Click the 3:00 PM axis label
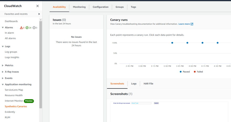This screenshot has height=122, width=231. tap(142, 66)
